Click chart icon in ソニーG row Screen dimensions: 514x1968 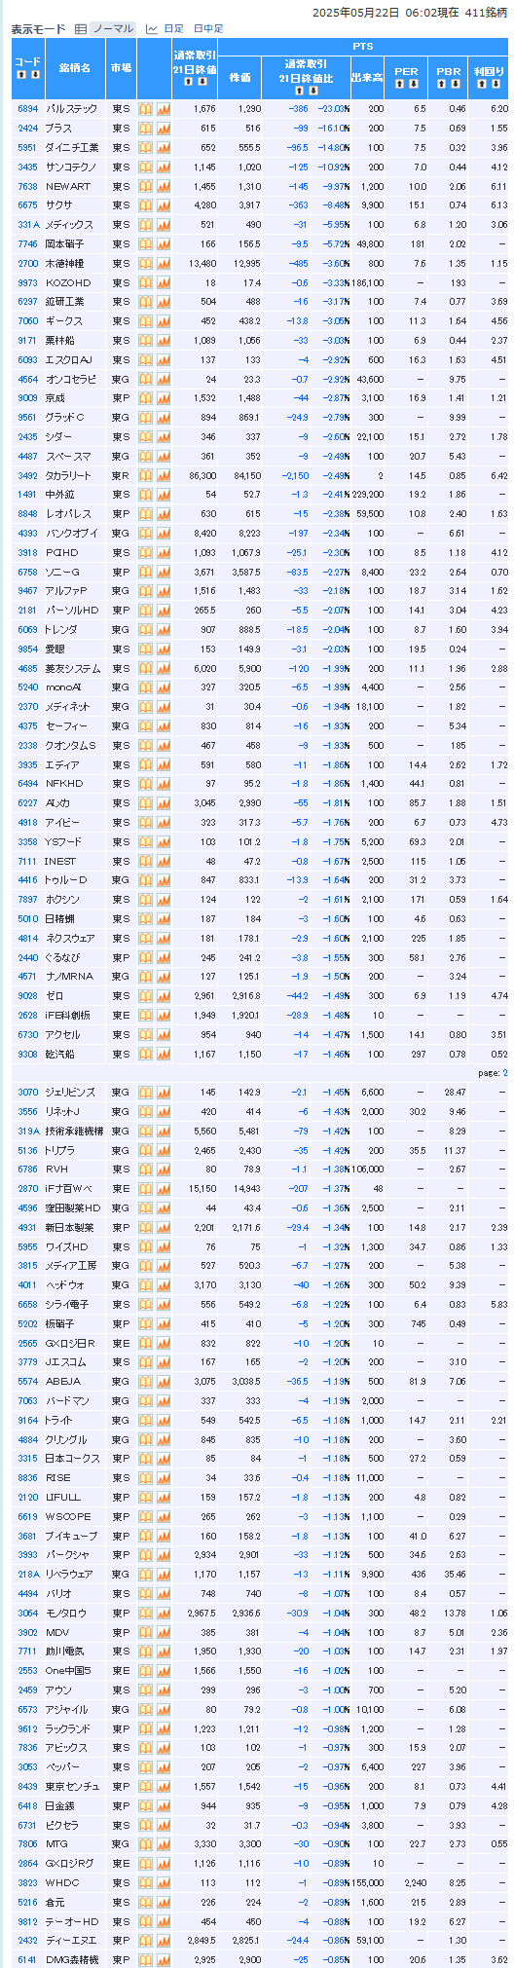(163, 572)
